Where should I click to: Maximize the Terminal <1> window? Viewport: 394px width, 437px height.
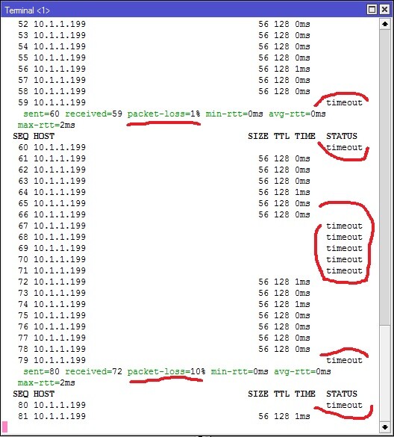point(372,10)
